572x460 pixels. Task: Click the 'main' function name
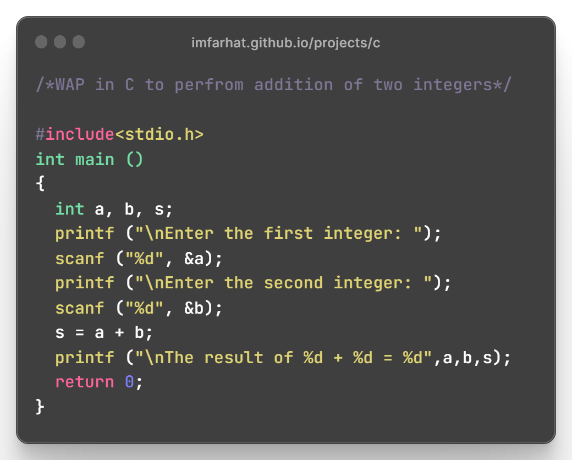click(x=95, y=160)
